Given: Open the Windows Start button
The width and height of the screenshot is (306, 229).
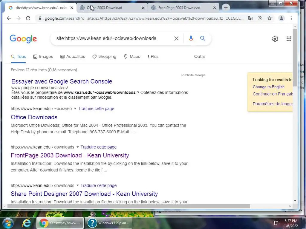Looking at the screenshot, I should [x=8, y=223].
